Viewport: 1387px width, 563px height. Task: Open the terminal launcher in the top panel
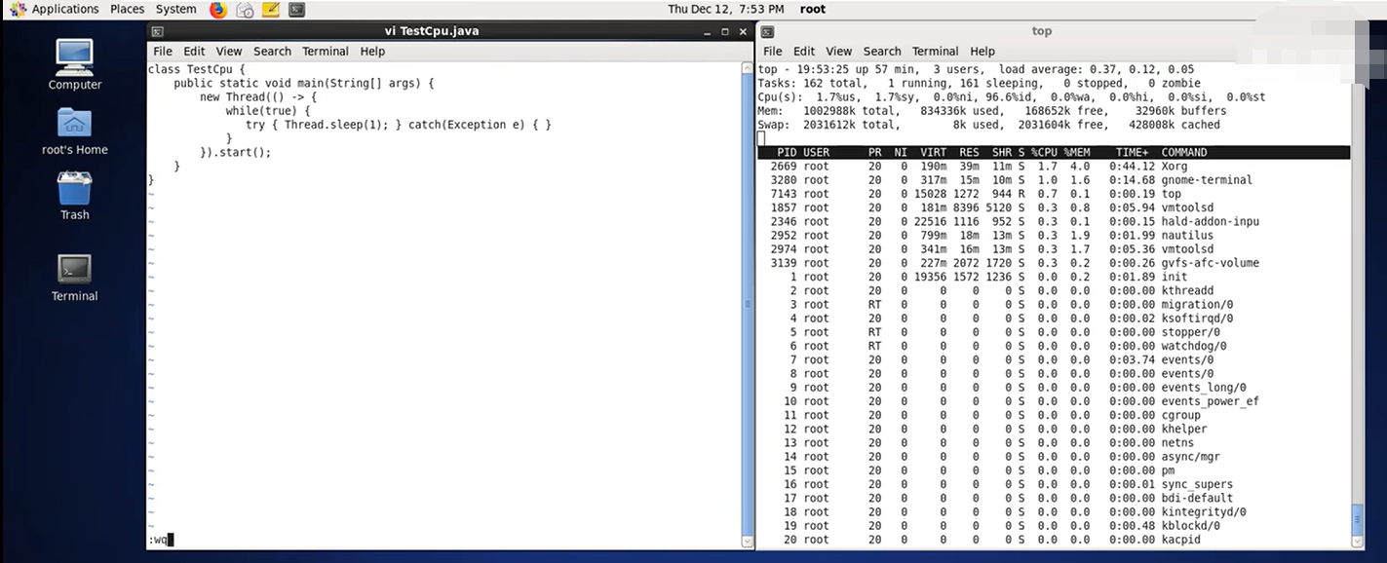coord(297,10)
